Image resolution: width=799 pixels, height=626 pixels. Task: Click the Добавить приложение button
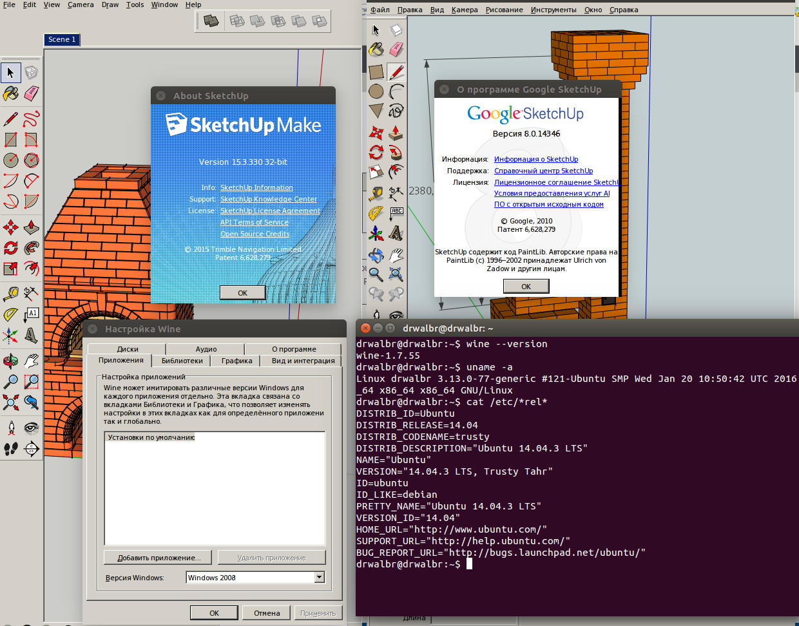159,558
